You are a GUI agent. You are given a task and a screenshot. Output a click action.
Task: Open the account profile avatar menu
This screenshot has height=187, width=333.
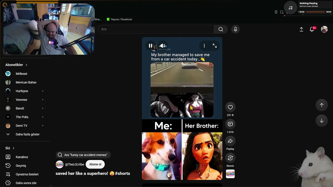(x=324, y=29)
